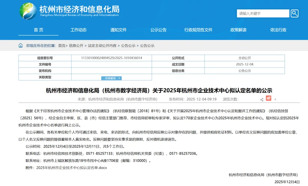
Task: Click the 公开形式 table label
Action: [x=178, y=58]
